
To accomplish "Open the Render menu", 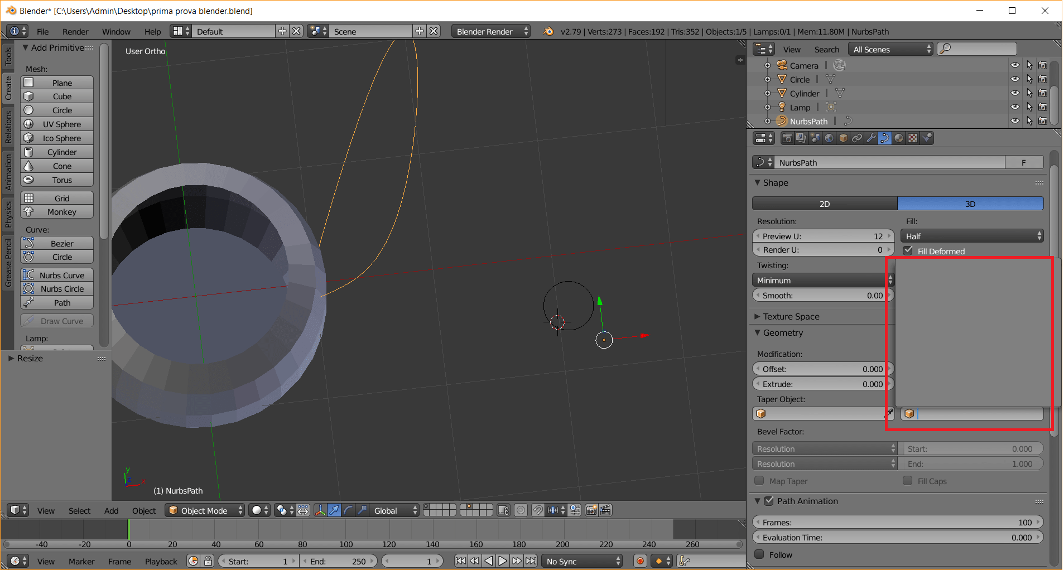I will [75, 31].
